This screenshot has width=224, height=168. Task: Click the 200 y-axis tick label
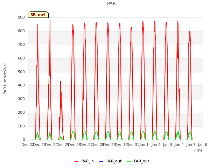tap(21, 113)
